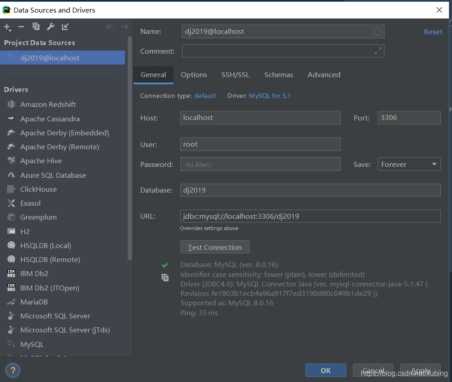Confirm with the OK button

[326, 370]
